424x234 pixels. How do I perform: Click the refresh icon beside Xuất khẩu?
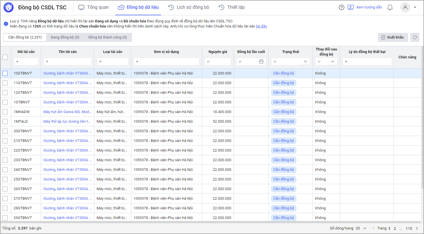pyautogui.click(x=415, y=37)
